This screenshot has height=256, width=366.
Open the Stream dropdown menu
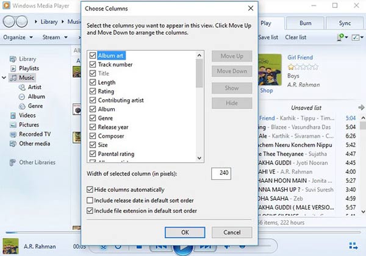tap(55, 37)
